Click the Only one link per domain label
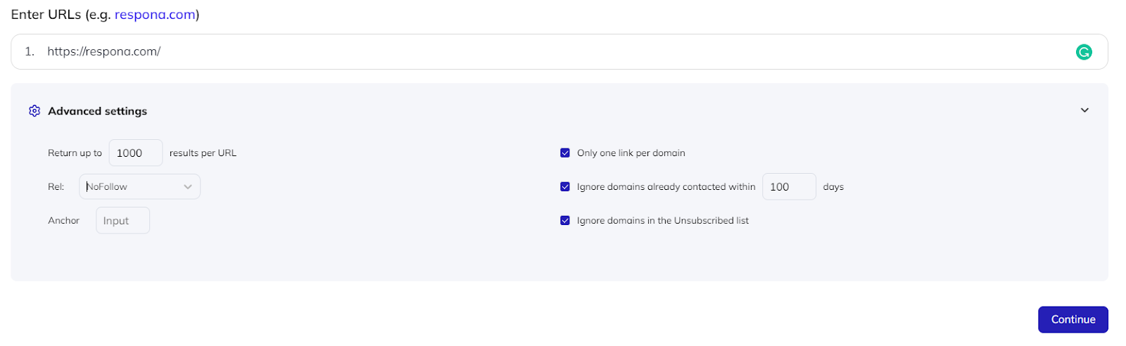 point(631,153)
